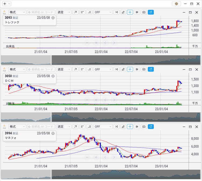
Task: Click zoom-in plus button on top chart
Action: click(x=96, y=43)
